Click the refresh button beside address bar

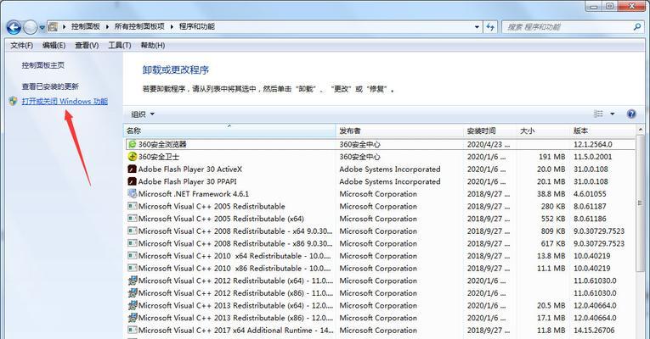490,27
